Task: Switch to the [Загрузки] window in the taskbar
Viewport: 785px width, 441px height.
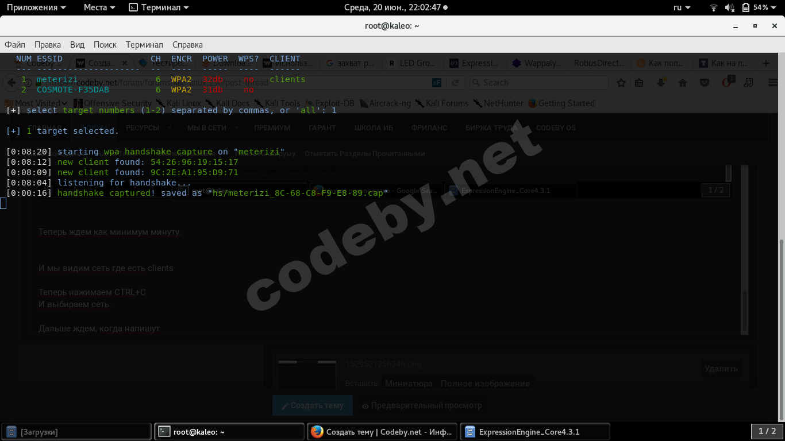Action: [76, 432]
